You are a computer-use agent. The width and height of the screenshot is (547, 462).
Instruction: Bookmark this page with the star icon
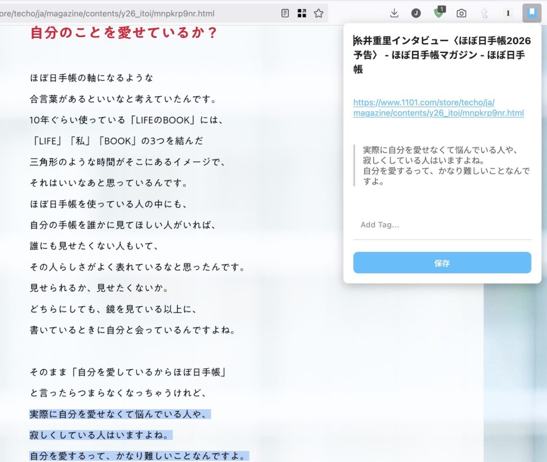pos(318,13)
